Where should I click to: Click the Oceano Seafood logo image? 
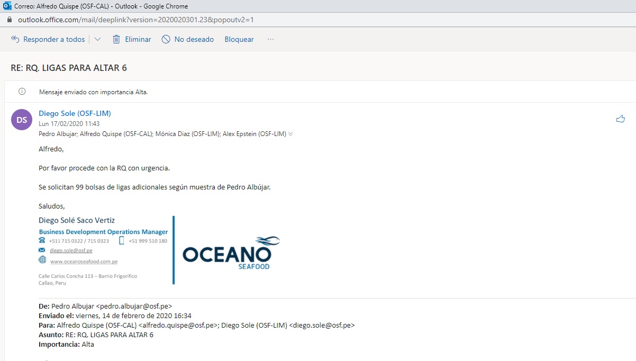coord(231,252)
